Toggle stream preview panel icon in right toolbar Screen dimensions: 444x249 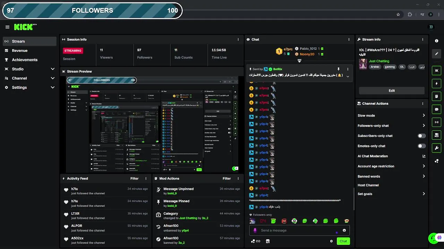pyautogui.click(x=436, y=71)
